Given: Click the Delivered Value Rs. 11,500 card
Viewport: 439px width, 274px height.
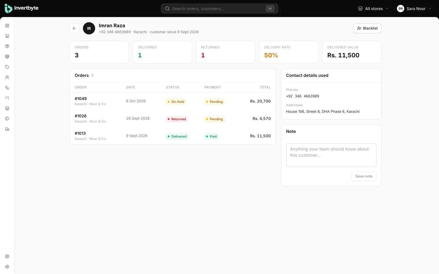Looking at the screenshot, I should (352, 52).
